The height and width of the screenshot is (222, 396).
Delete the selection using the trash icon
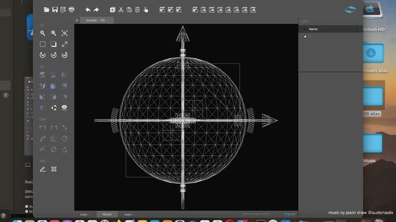[x=137, y=10]
